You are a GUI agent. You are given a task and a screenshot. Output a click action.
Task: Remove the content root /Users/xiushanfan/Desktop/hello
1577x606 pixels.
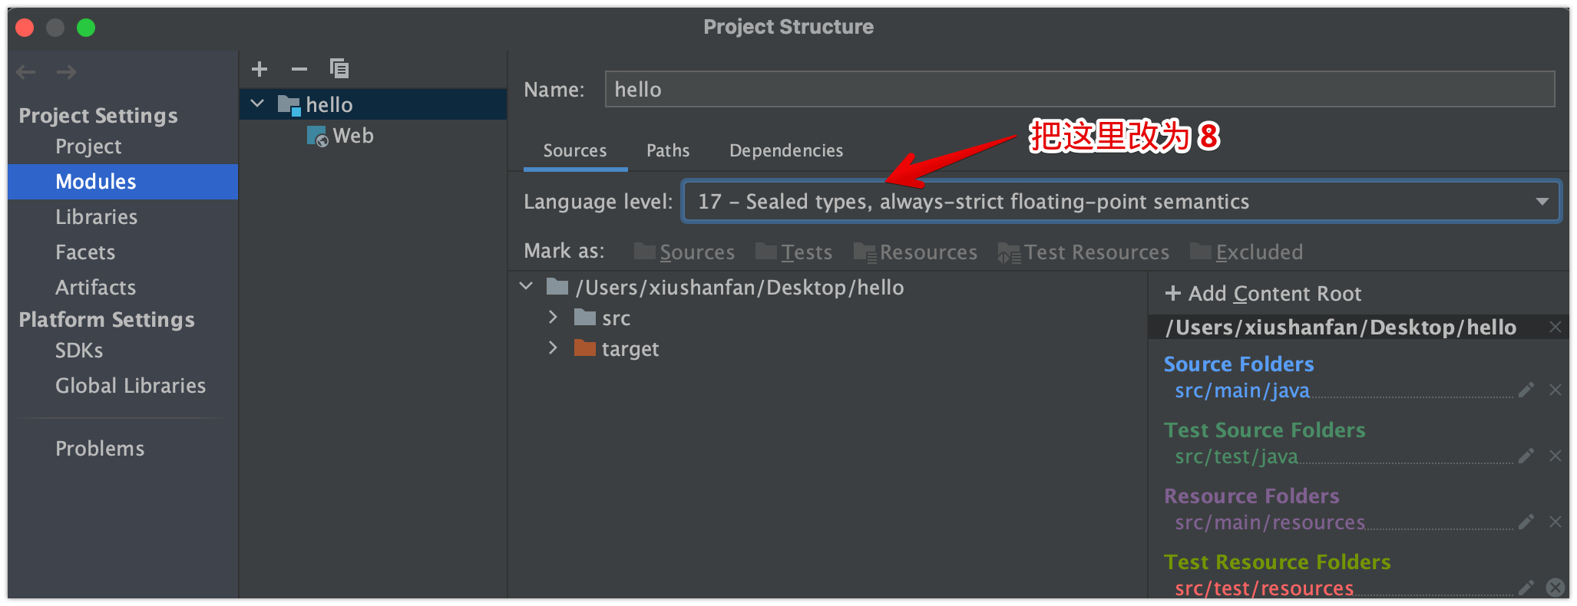(x=1556, y=328)
